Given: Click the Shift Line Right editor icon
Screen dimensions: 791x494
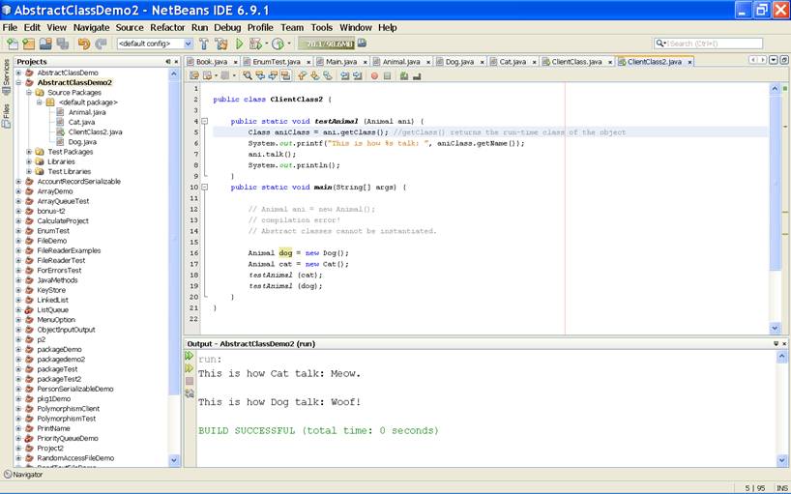Looking at the screenshot, I should pos(357,75).
